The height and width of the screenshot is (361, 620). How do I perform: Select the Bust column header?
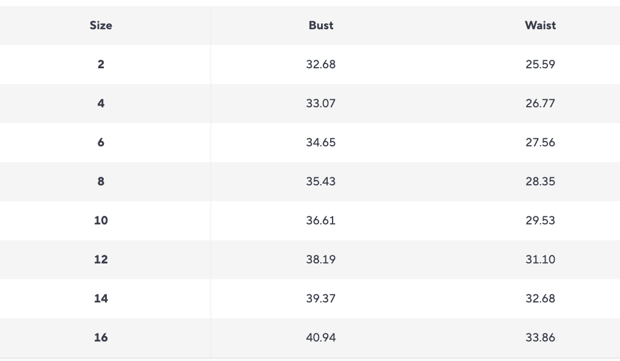321,26
